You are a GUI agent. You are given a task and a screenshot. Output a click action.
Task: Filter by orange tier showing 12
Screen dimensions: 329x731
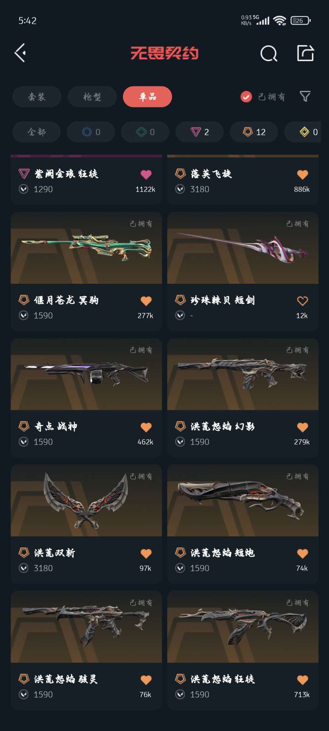tap(254, 132)
